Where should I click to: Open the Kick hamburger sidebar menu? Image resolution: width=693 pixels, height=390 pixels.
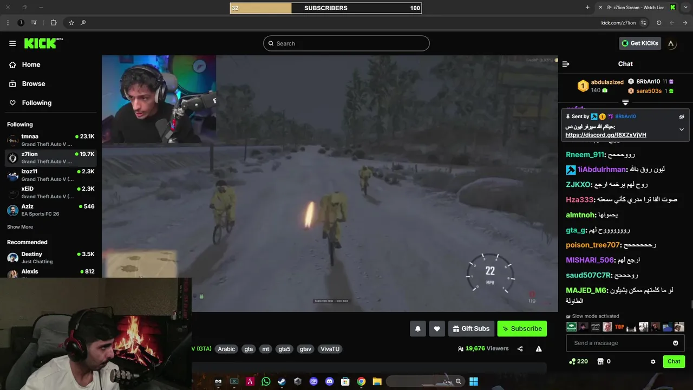pos(12,43)
